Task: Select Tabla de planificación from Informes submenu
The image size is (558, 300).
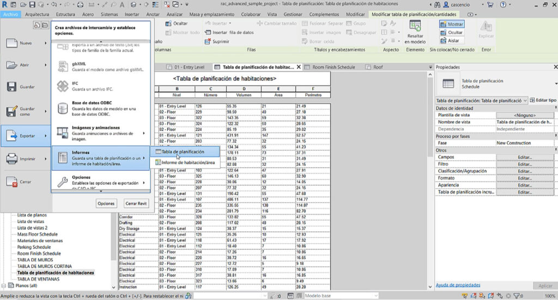Action: tap(183, 152)
